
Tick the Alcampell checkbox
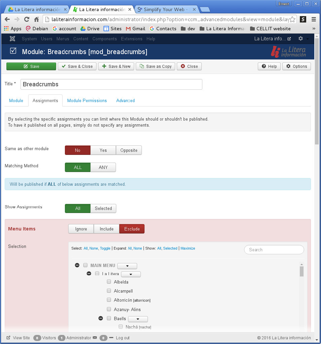coord(109,291)
